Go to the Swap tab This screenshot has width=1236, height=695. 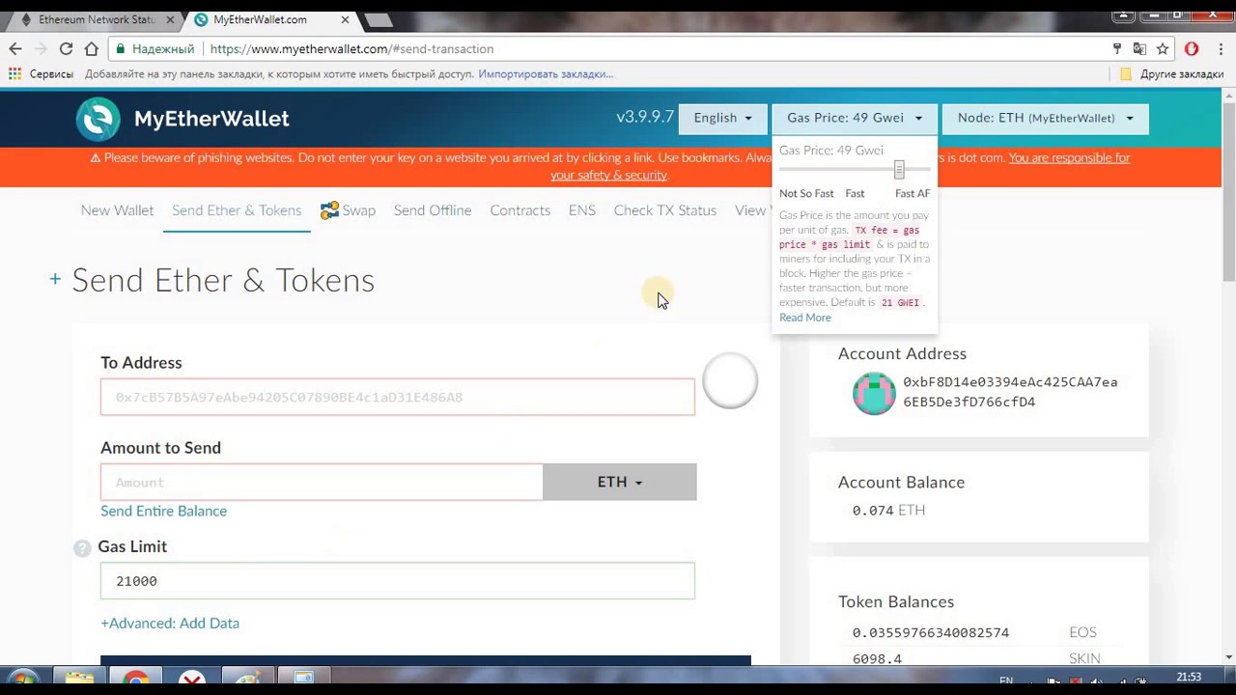[x=348, y=210]
